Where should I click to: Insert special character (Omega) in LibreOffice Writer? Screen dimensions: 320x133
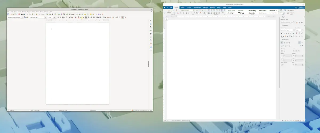pyautogui.click(x=73, y=14)
